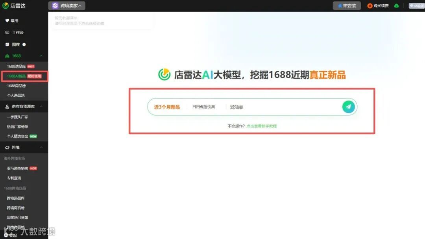Image resolution: width=425 pixels, height=239 pixels.
Task: Click the shop icon beside 1688
Action: pyautogui.click(x=7, y=56)
